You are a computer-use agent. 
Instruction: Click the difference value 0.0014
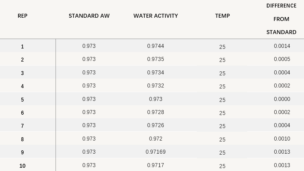click(282, 46)
